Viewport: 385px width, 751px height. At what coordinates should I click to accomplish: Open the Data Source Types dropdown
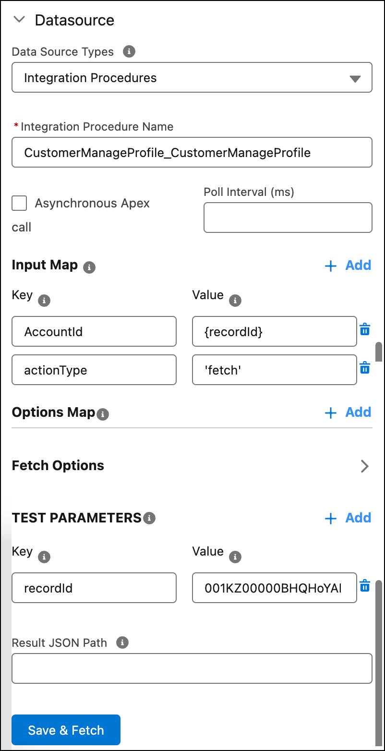355,77
